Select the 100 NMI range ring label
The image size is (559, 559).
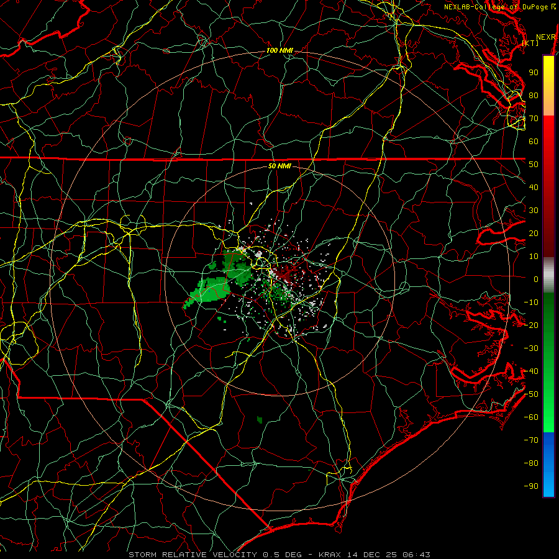(x=279, y=50)
